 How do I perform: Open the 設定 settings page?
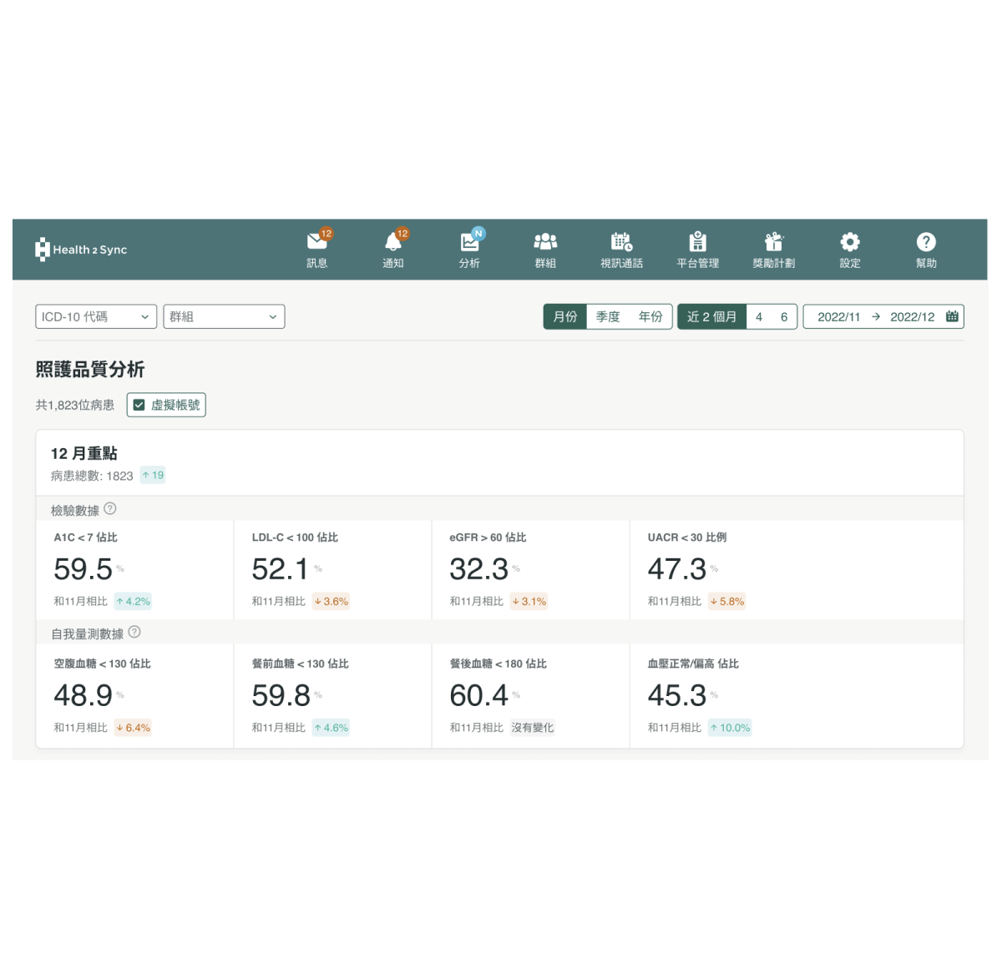click(x=849, y=249)
